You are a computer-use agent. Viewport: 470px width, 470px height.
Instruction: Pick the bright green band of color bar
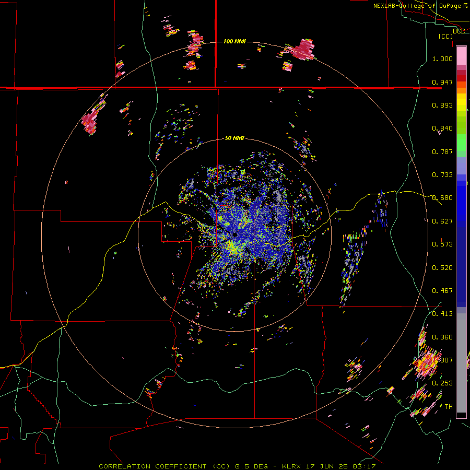461,142
